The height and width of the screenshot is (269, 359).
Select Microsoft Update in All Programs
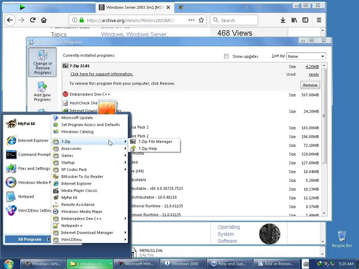tap(89, 118)
